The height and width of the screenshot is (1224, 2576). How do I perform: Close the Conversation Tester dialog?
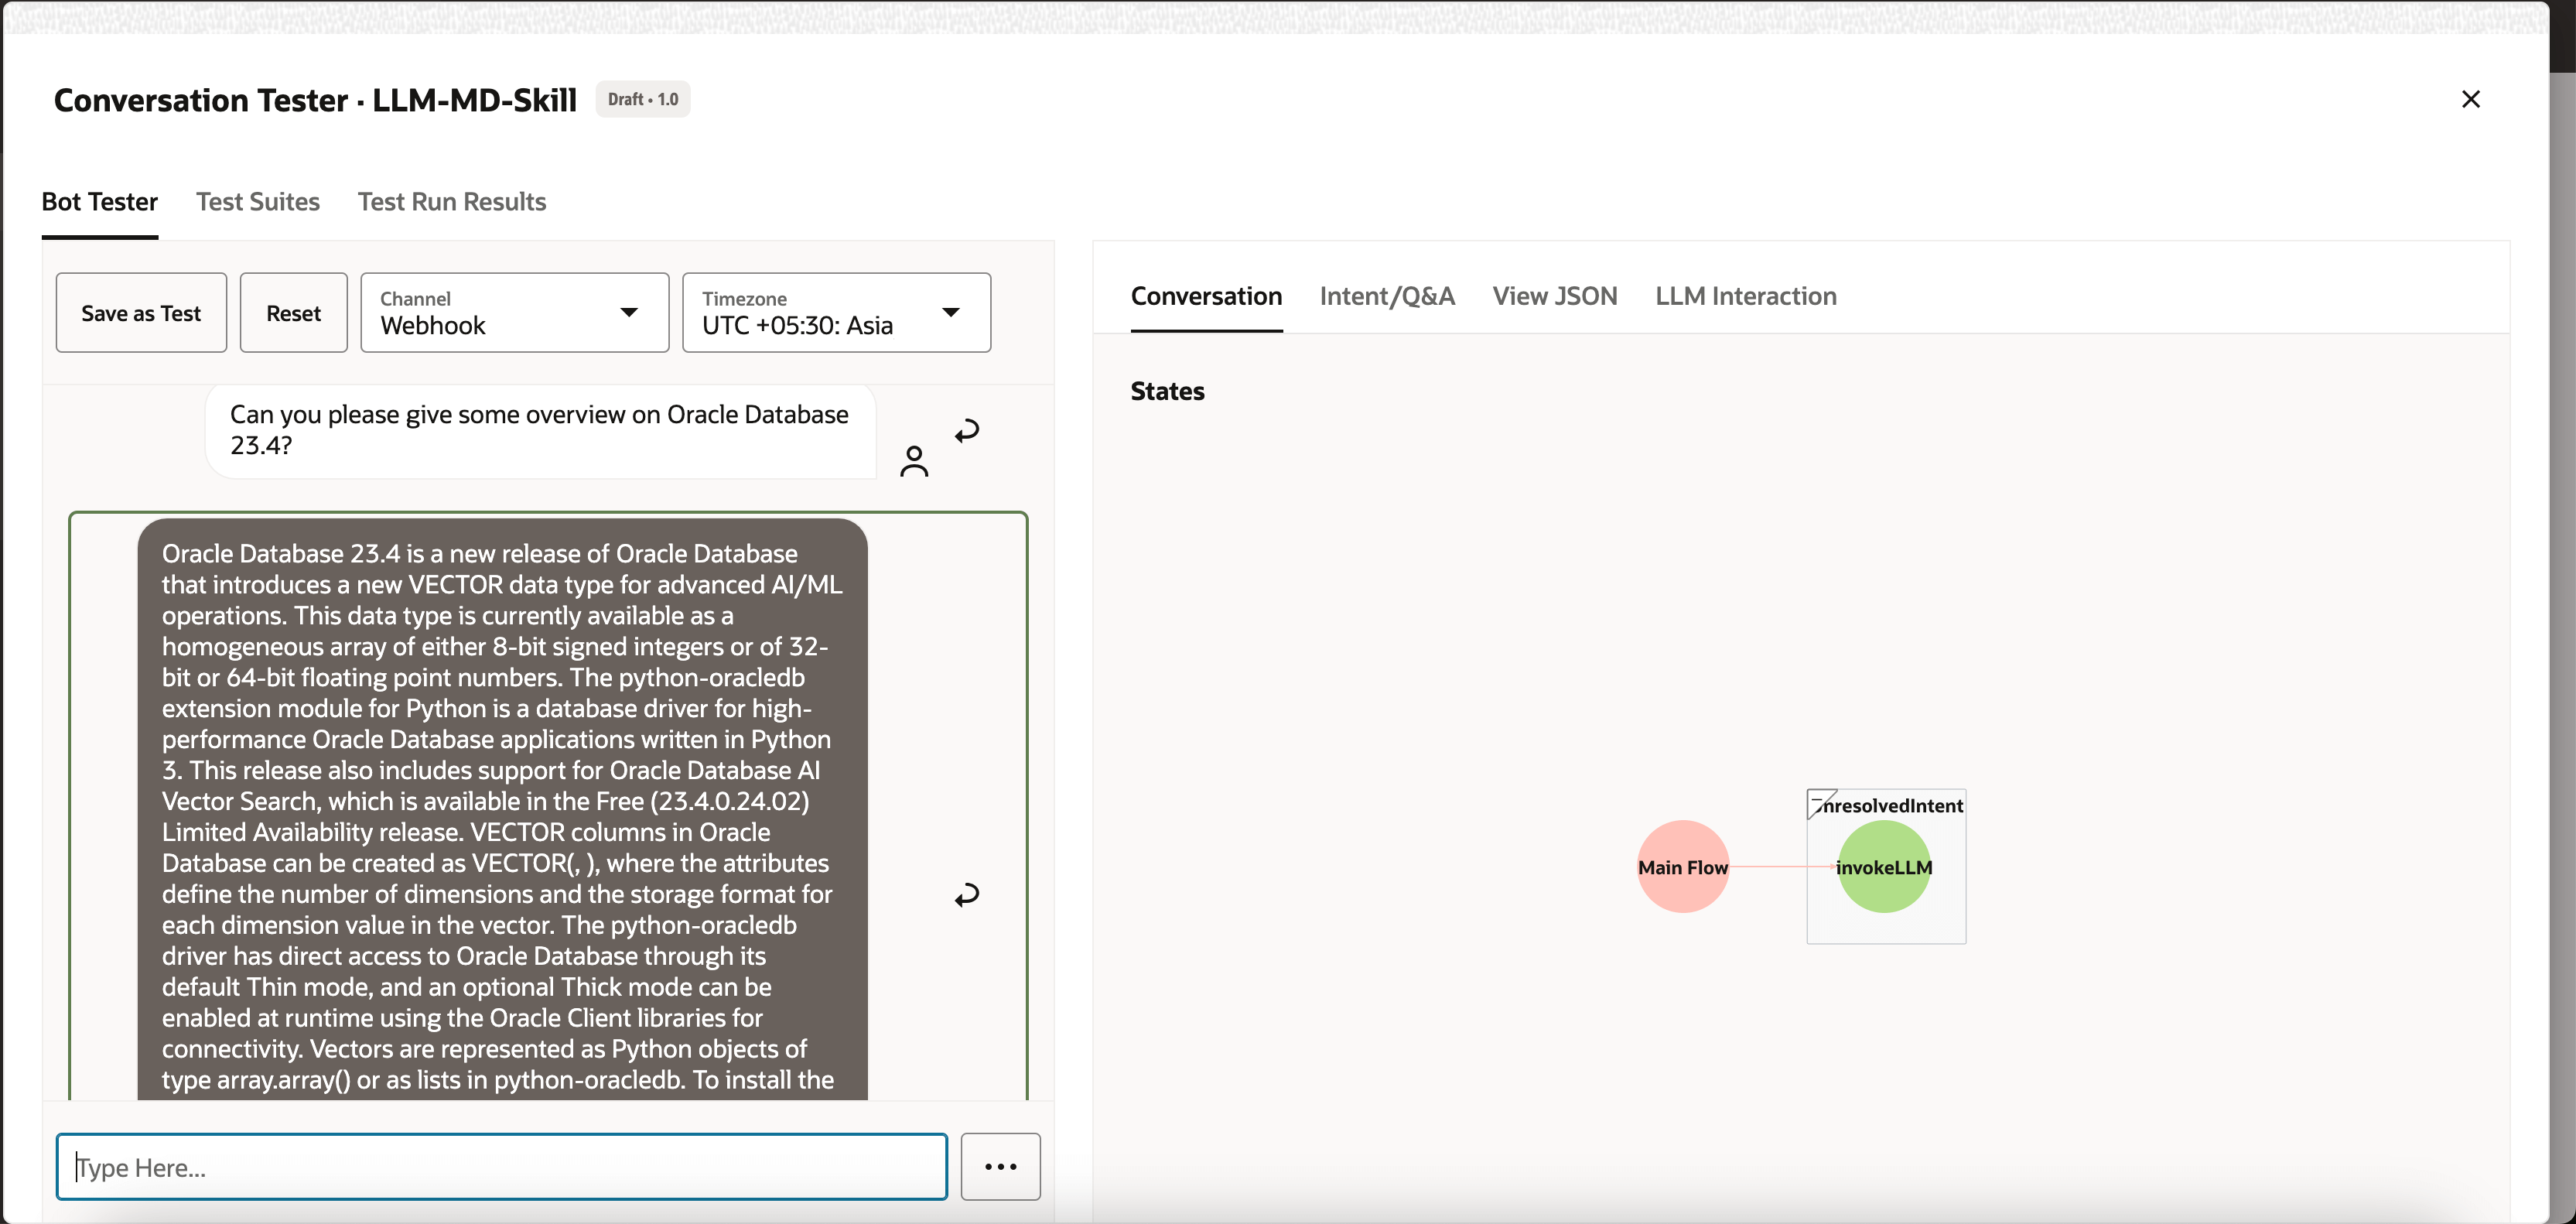(2470, 99)
